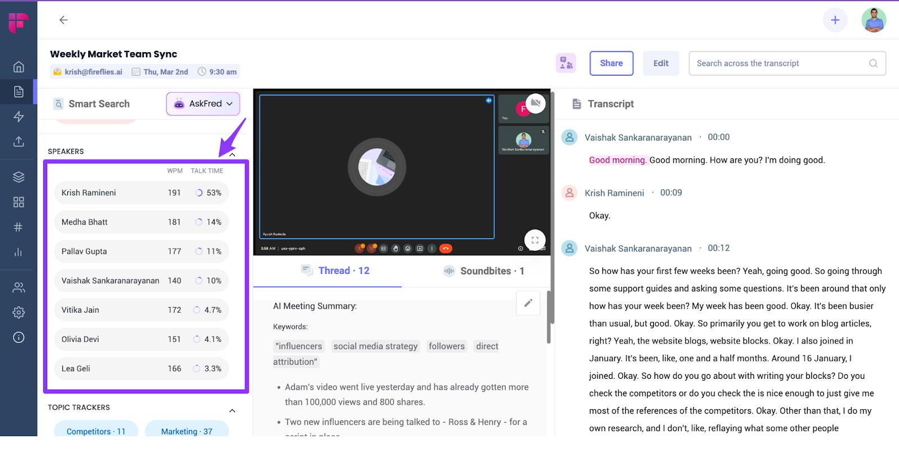Select speaker Vitika Jain row
Image resolution: width=899 pixels, height=449 pixels.
coord(142,310)
